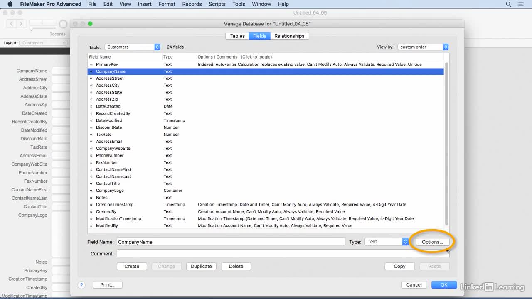Toggle Options / Comments column header
This screenshot has width=532, height=299.
(320, 57)
